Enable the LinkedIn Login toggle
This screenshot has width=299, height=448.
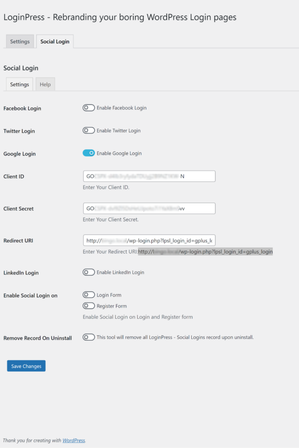[x=89, y=272]
